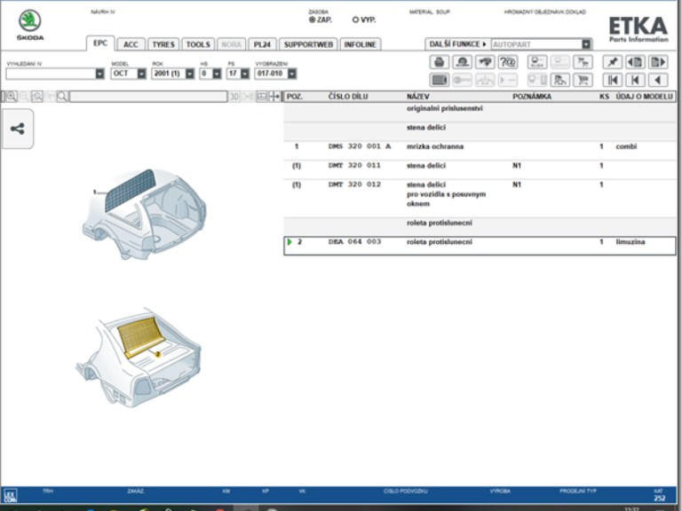Select the VYP. radio button
682x511 pixels.
355,19
